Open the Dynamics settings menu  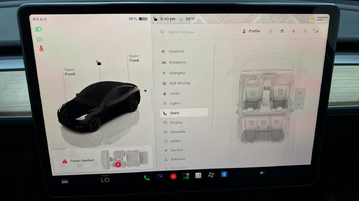[174, 62]
